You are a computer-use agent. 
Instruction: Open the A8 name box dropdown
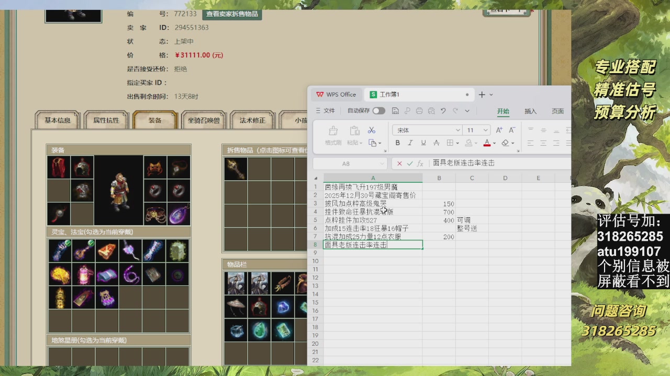pyautogui.click(x=382, y=163)
